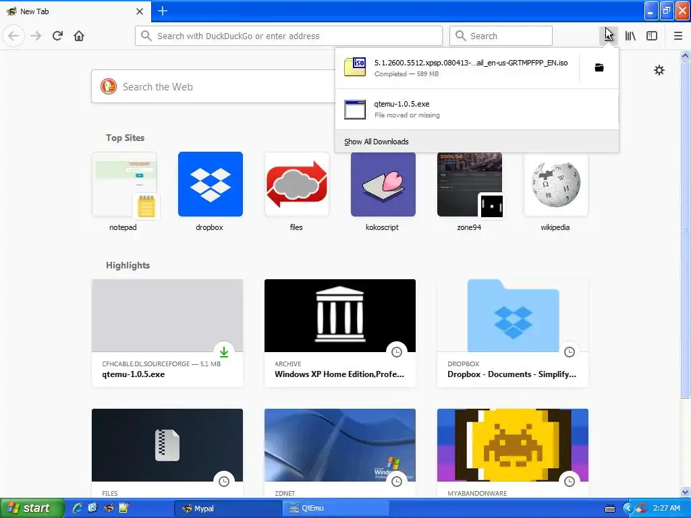Switch to Mypal taskbar button

227,509
